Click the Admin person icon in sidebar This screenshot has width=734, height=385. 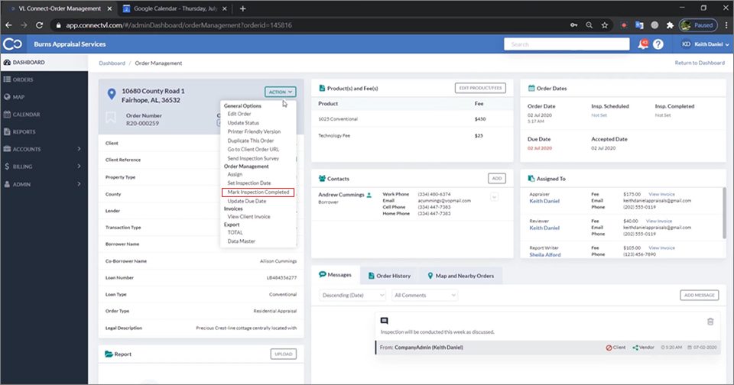pos(7,184)
